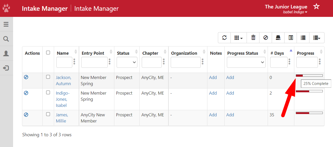333x147 pixels.
Task: Check the box for Jackson, Autumn
Action: coord(48,77)
